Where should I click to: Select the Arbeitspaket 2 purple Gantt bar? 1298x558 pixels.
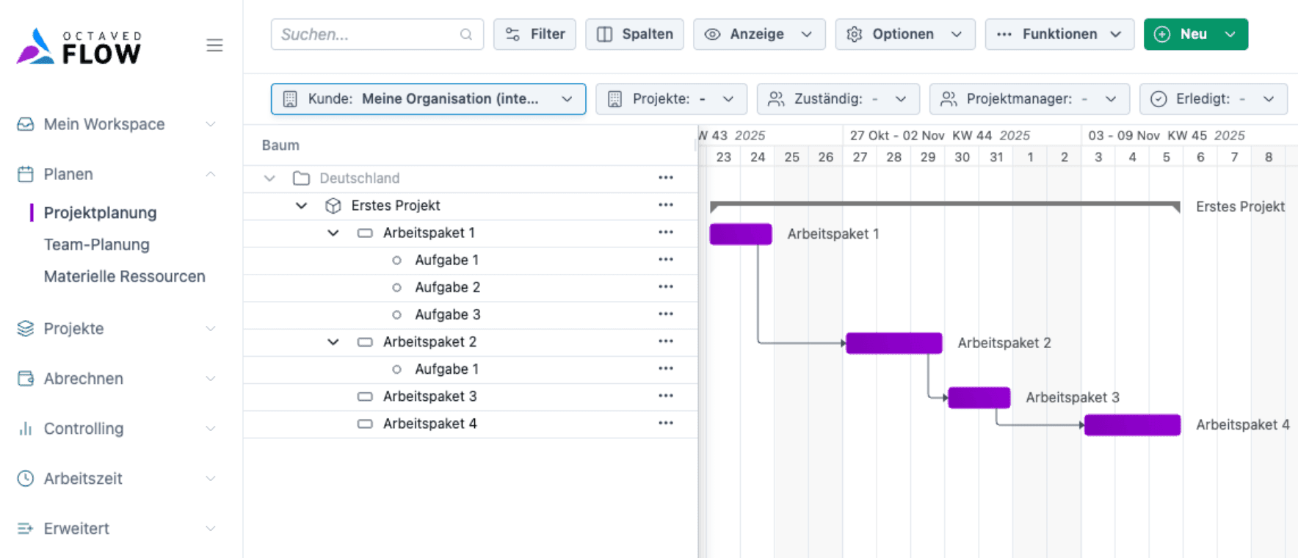[x=894, y=343]
